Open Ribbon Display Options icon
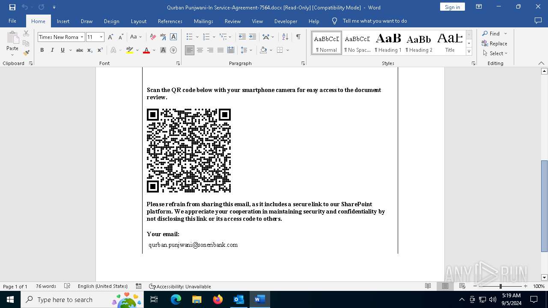 [479, 7]
